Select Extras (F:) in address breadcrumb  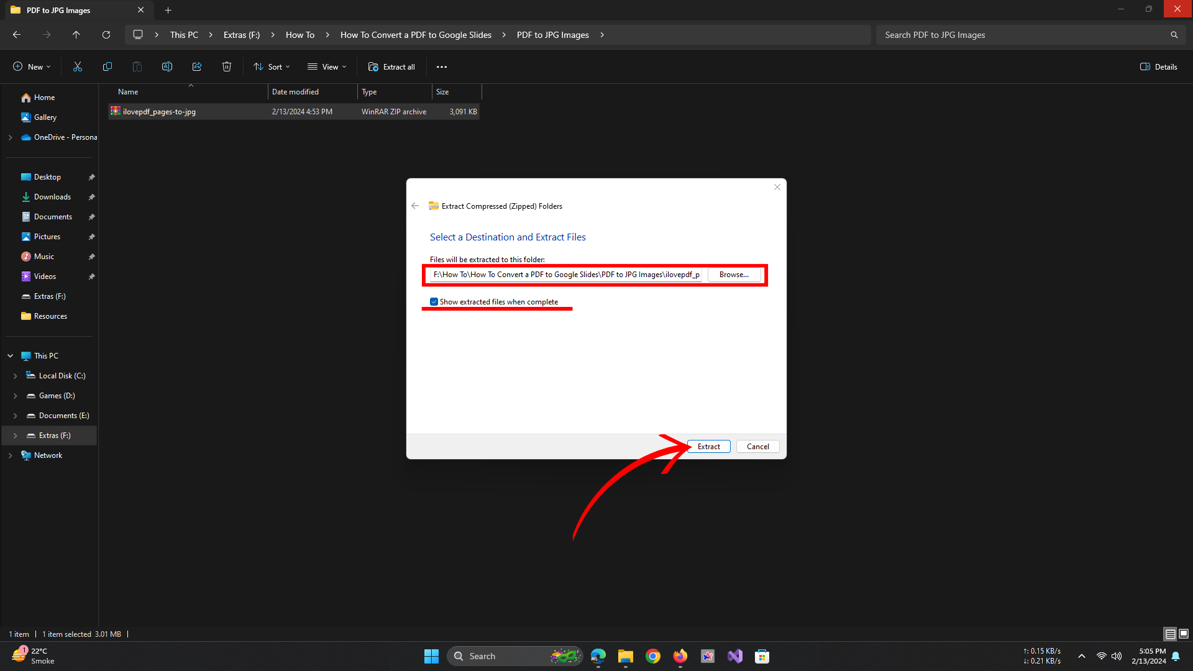tap(242, 35)
